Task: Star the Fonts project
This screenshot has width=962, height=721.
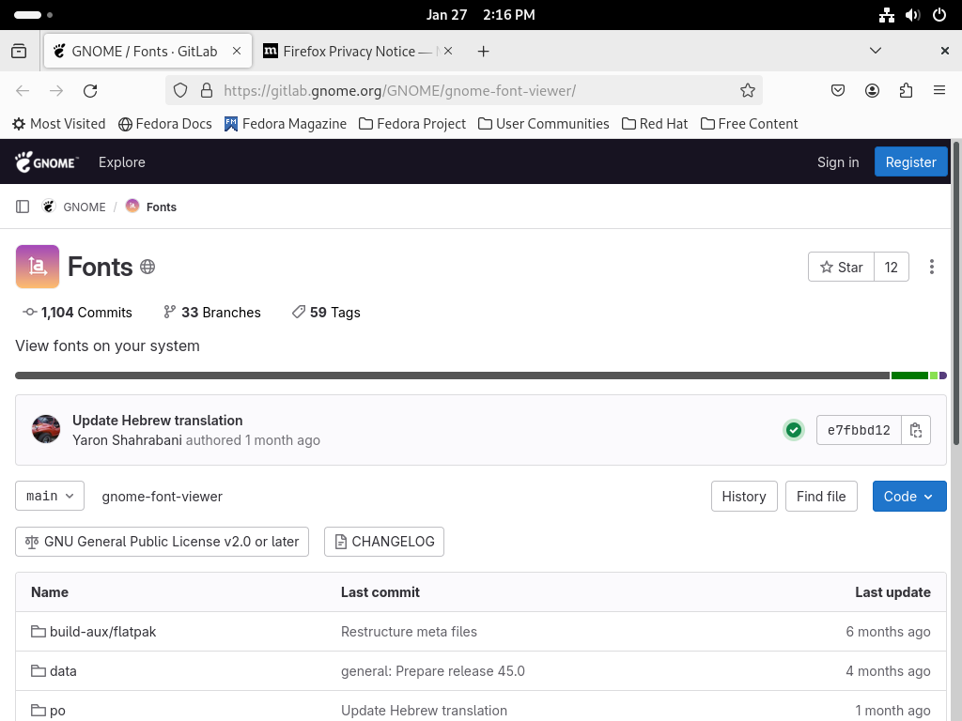Action: [x=841, y=268]
